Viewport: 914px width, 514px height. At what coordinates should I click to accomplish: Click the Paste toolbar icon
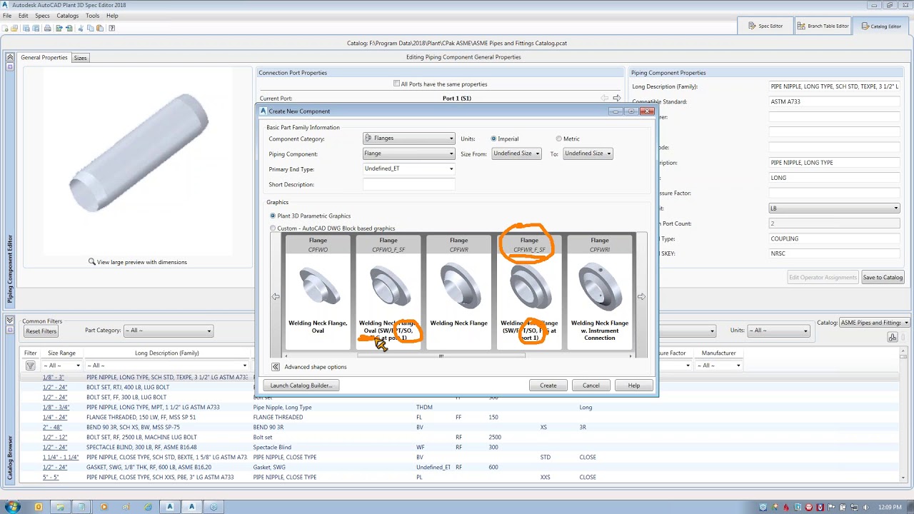pyautogui.click(x=100, y=29)
